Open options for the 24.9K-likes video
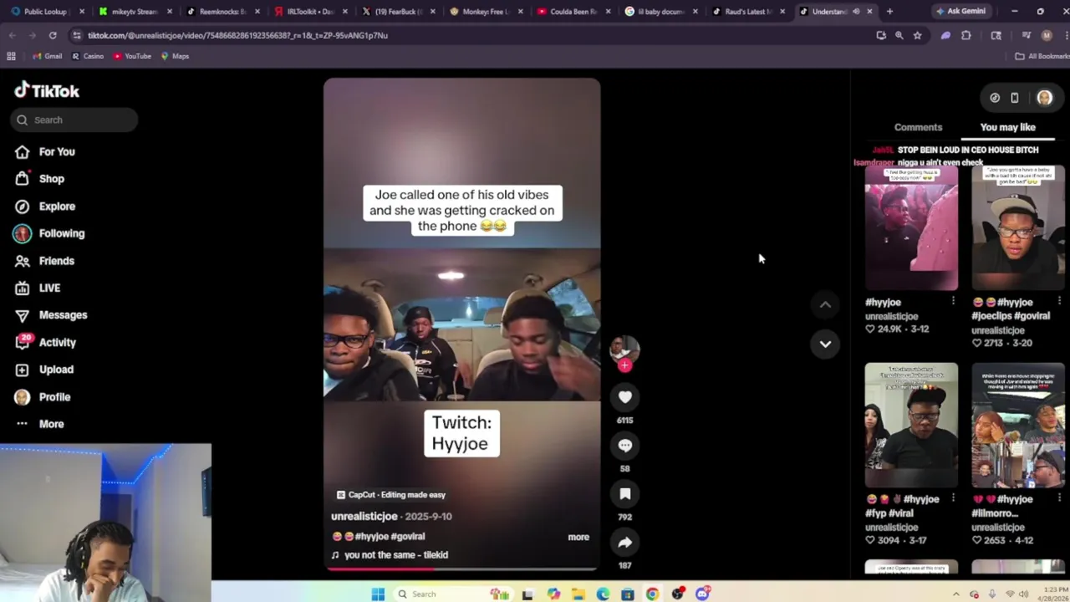 point(953,301)
